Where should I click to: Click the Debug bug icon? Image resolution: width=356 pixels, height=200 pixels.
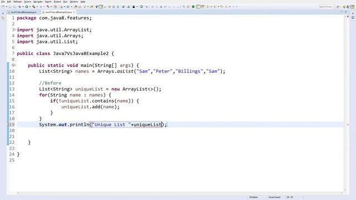pos(20,7)
